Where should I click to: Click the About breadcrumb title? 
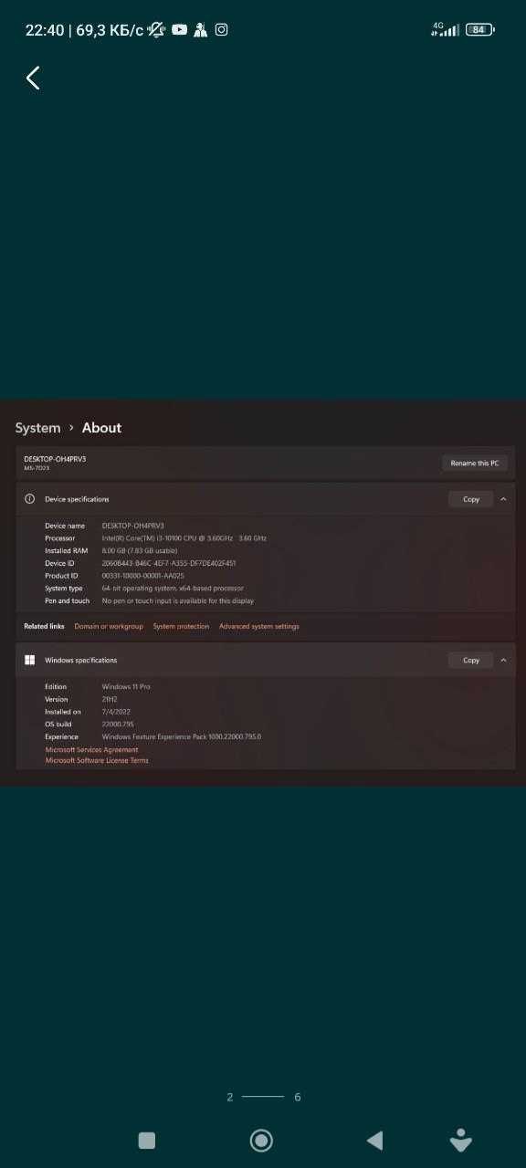coord(101,428)
